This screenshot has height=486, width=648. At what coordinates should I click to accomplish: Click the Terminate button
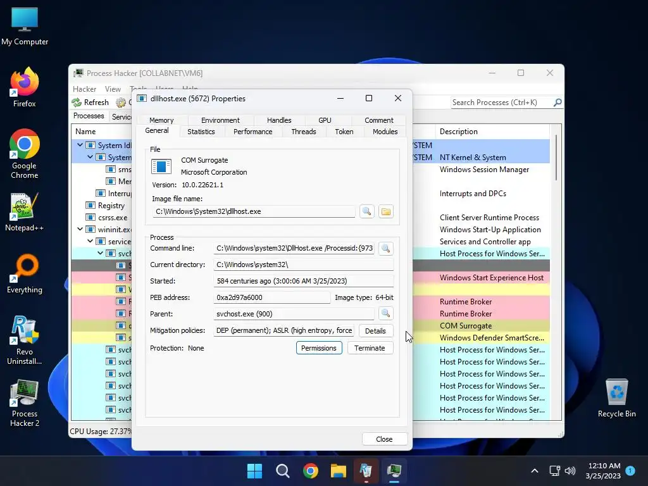370,348
